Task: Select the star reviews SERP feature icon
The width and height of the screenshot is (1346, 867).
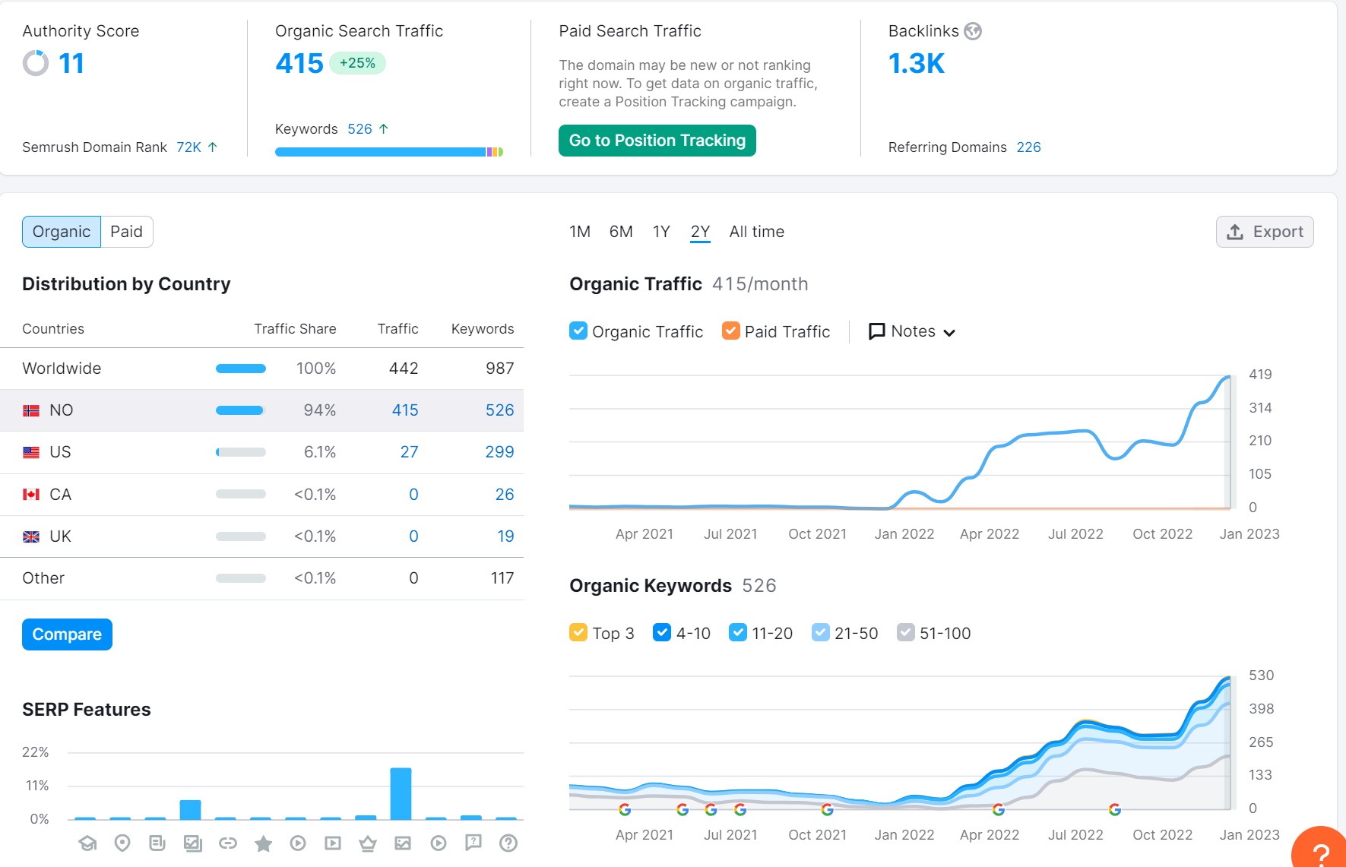Action: [263, 843]
